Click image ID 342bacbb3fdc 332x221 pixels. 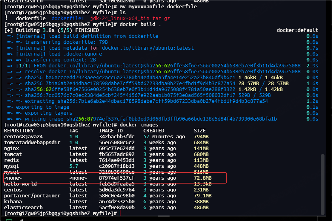(117, 137)
